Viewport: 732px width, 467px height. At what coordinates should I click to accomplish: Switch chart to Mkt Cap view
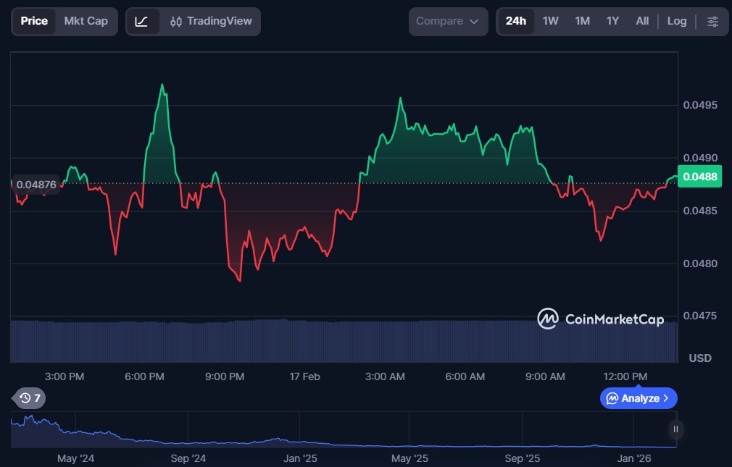86,22
